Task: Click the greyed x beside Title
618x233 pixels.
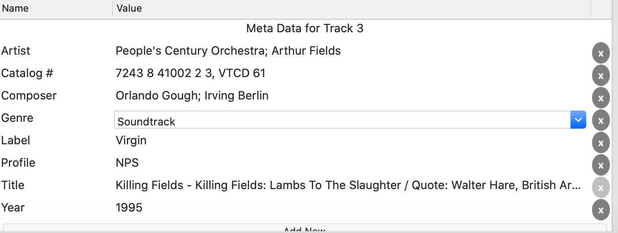Action: click(x=601, y=188)
